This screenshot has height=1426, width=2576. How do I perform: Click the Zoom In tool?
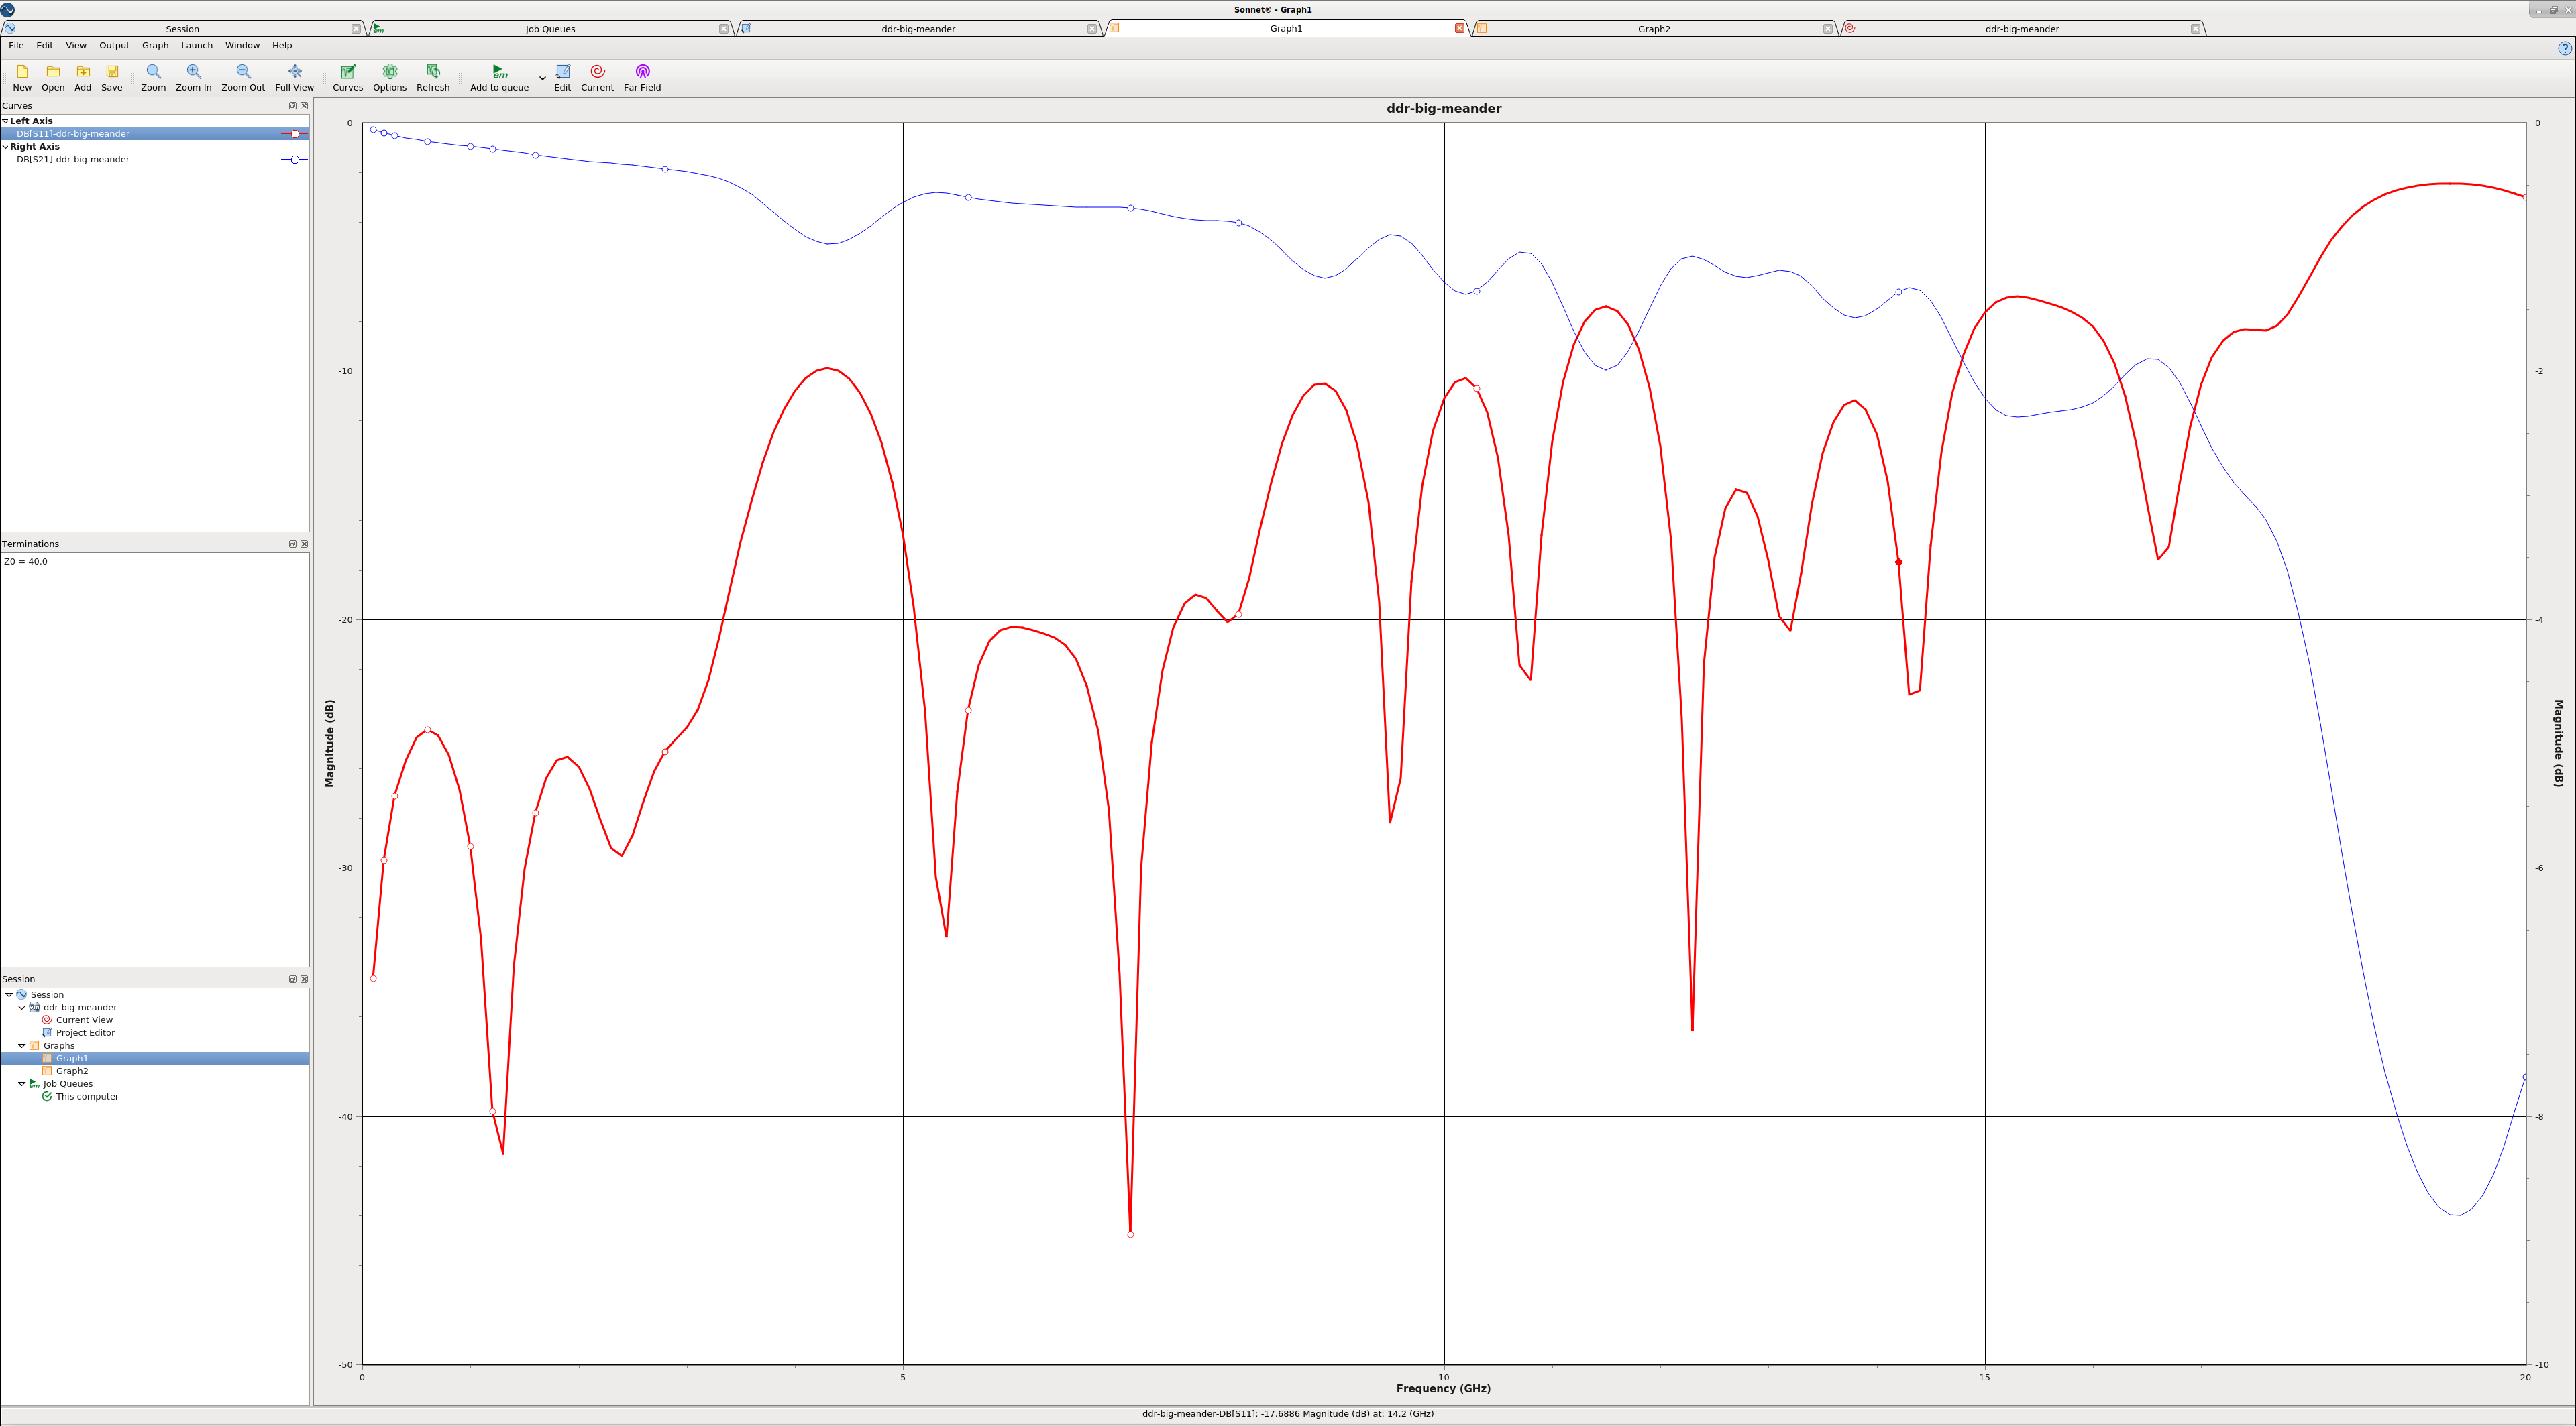(x=194, y=72)
